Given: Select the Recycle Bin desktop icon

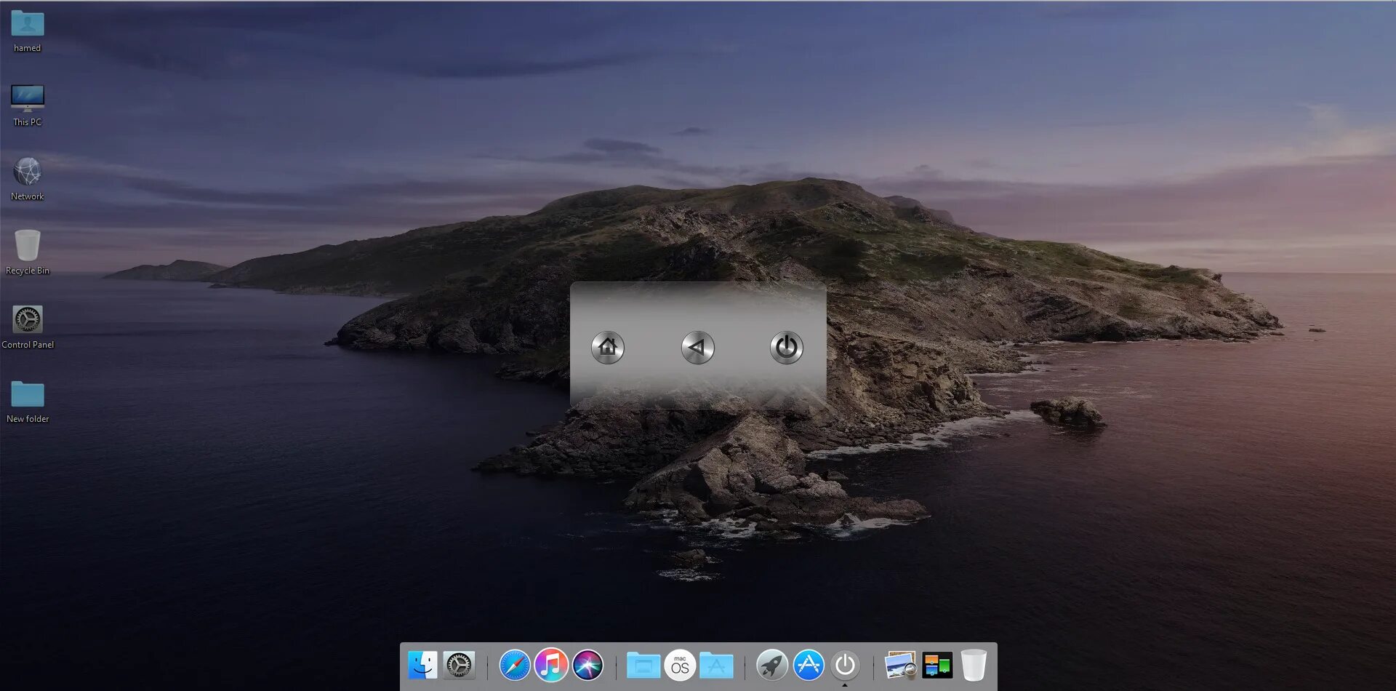Looking at the screenshot, I should coord(28,253).
